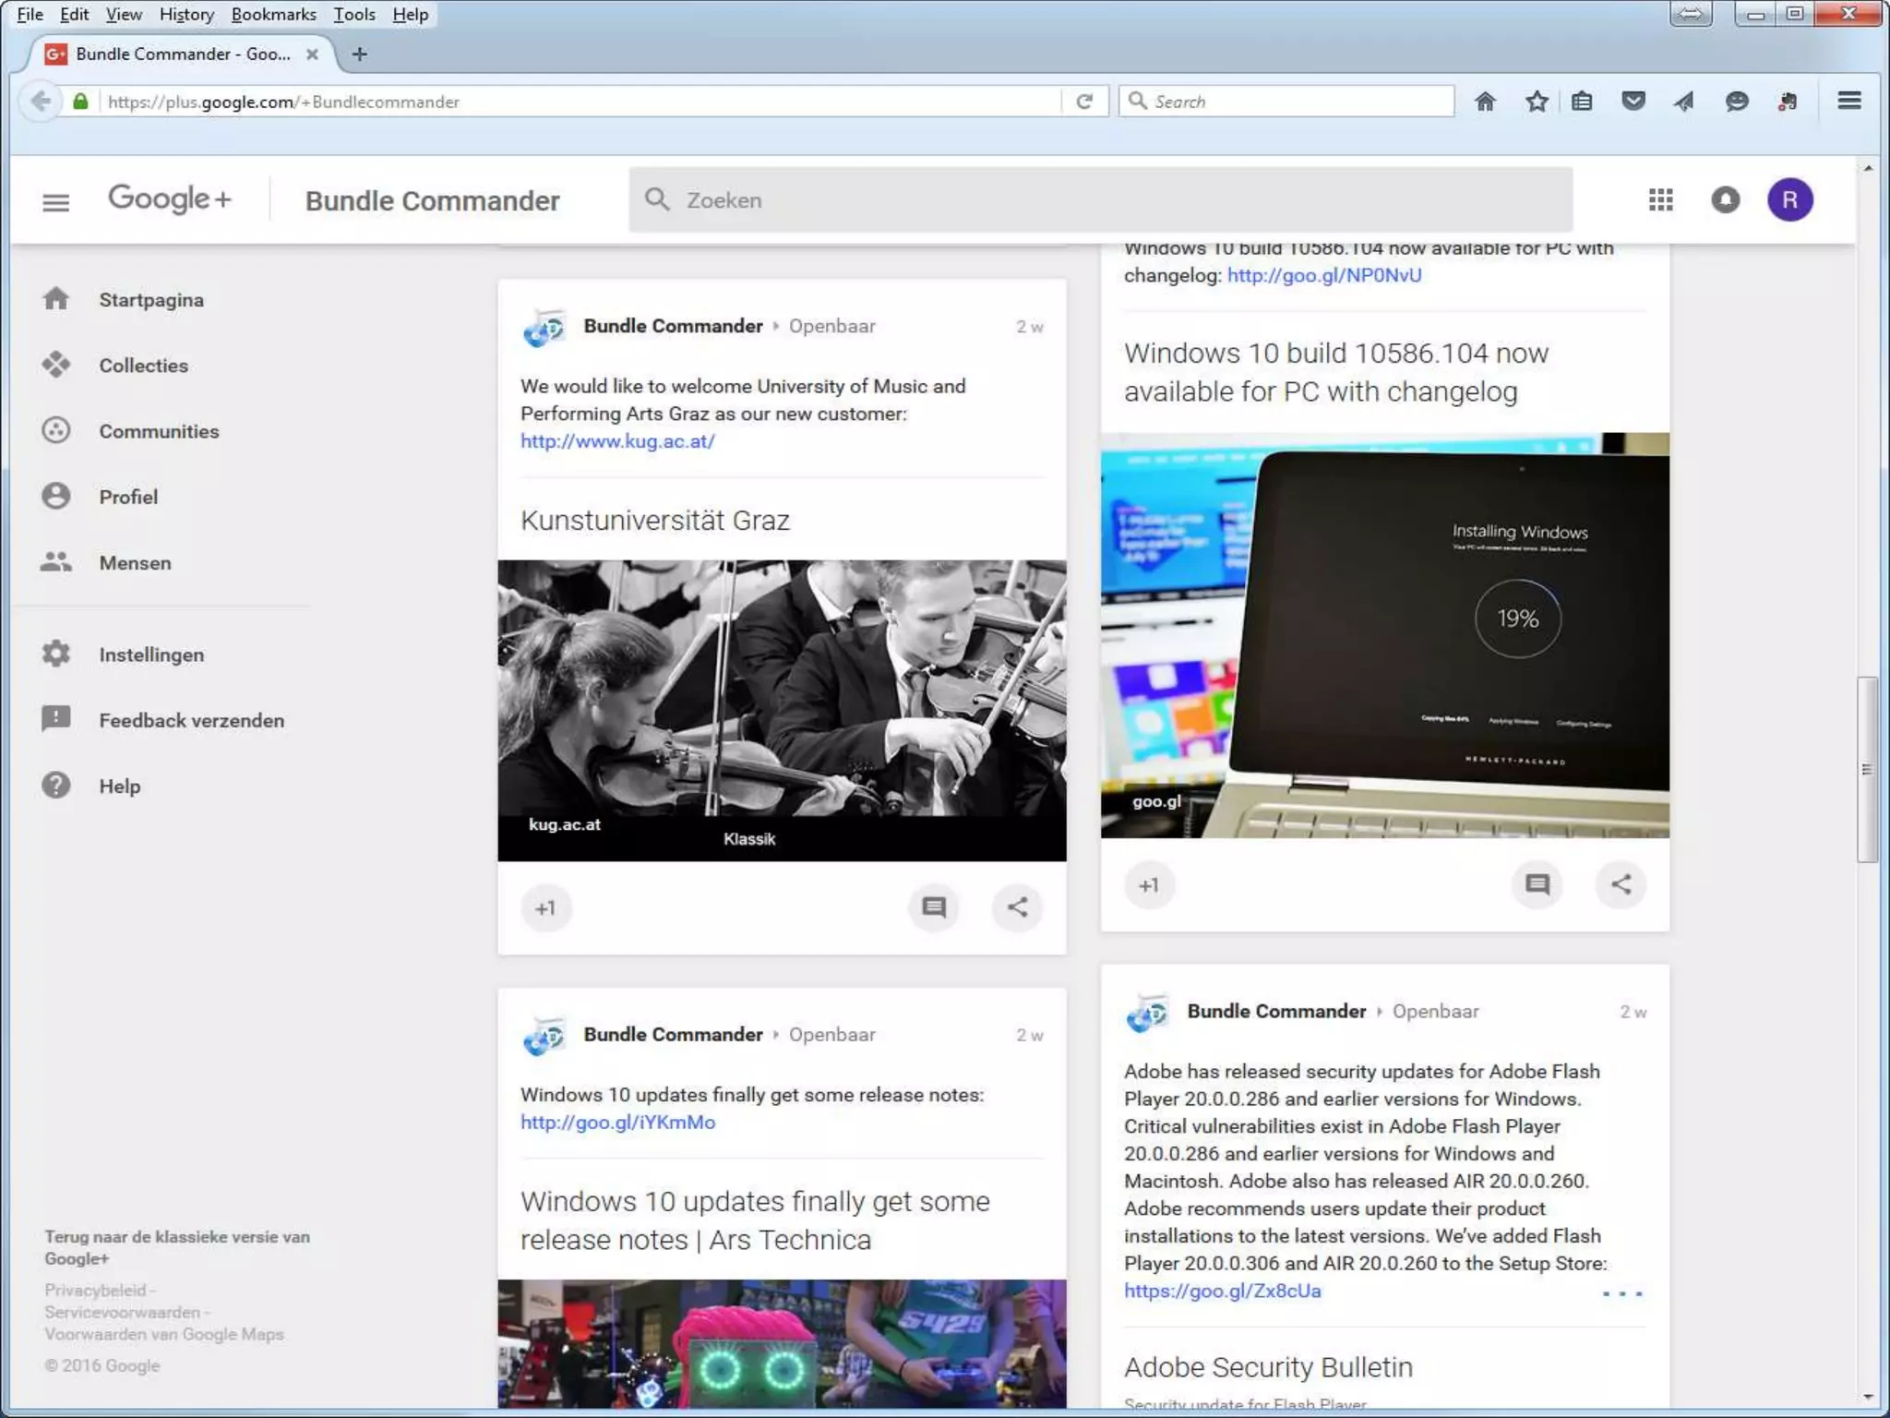This screenshot has width=1890, height=1418.
Task: Click the Instellingen gear icon
Action: click(56, 654)
